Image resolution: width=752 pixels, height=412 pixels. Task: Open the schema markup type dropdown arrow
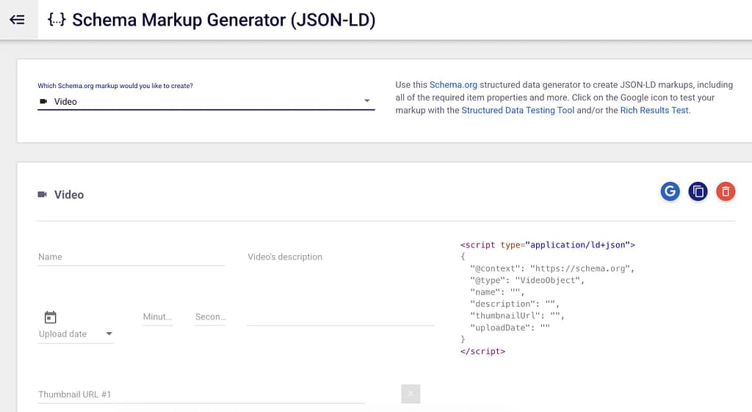point(367,101)
